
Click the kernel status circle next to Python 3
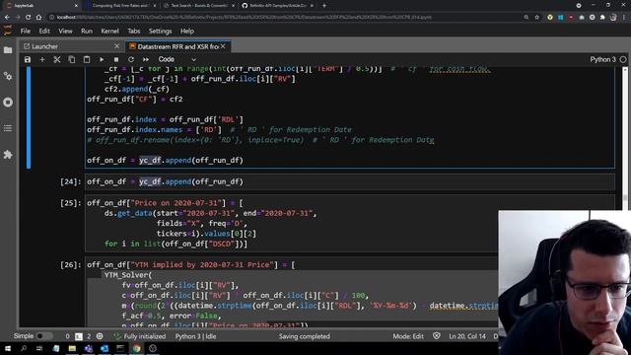pyautogui.click(x=623, y=59)
